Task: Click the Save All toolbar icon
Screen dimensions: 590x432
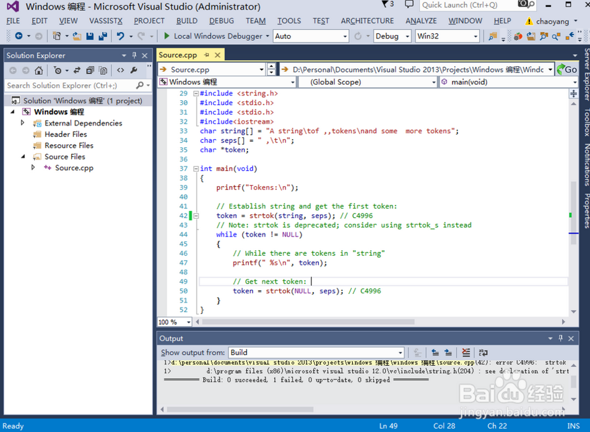Action: tap(103, 36)
